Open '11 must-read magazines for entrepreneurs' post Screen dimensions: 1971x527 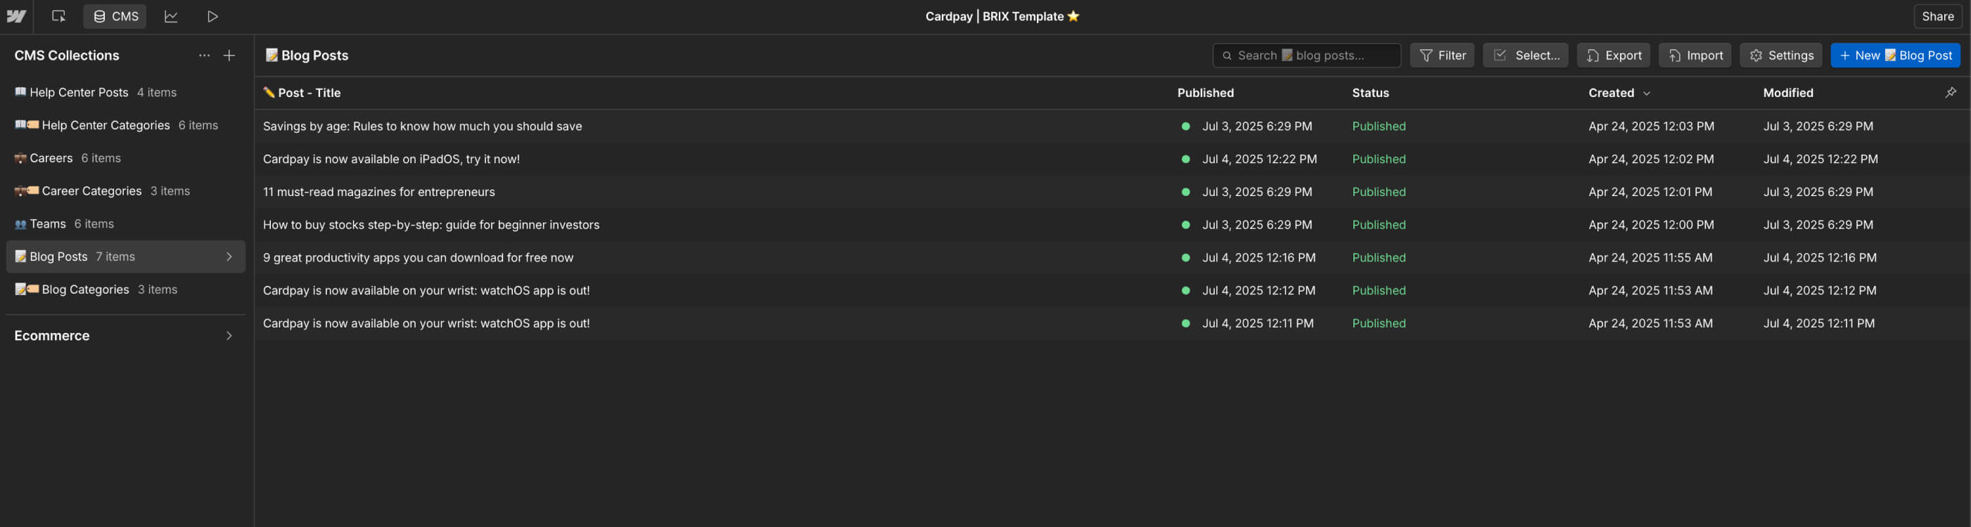point(378,192)
